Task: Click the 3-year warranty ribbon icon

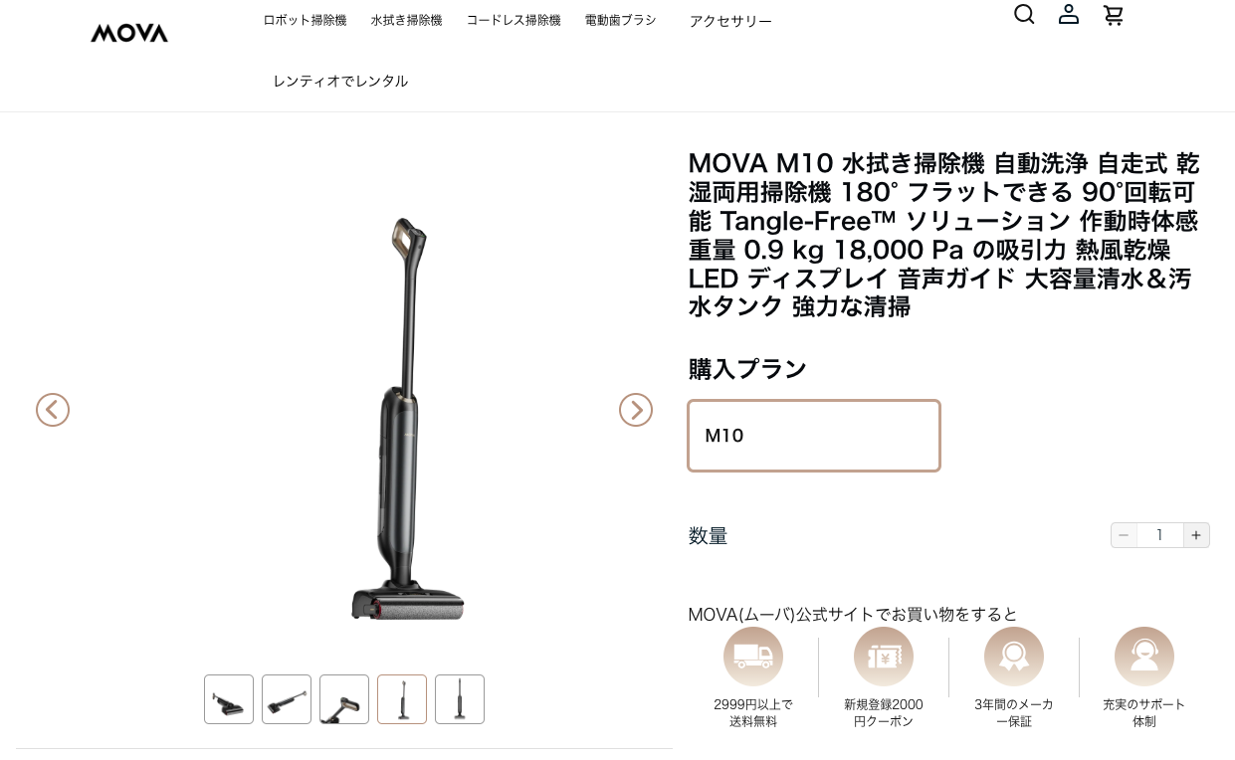Action: [x=1014, y=657]
